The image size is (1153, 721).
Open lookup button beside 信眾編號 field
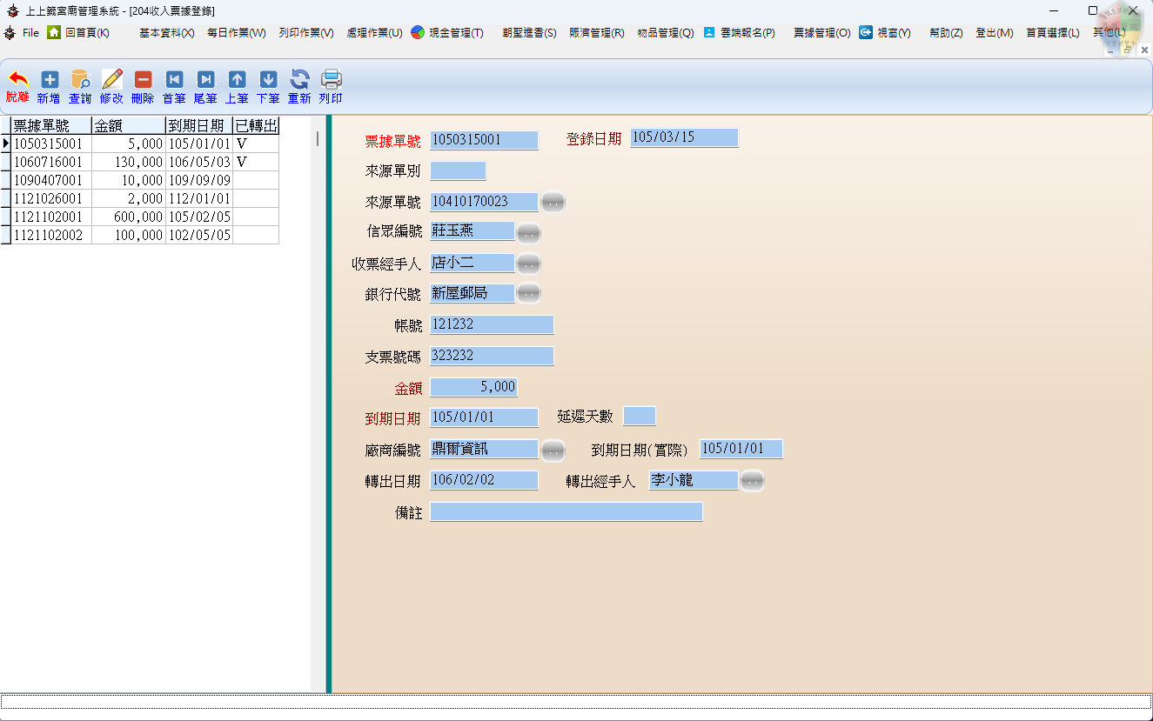tap(528, 233)
